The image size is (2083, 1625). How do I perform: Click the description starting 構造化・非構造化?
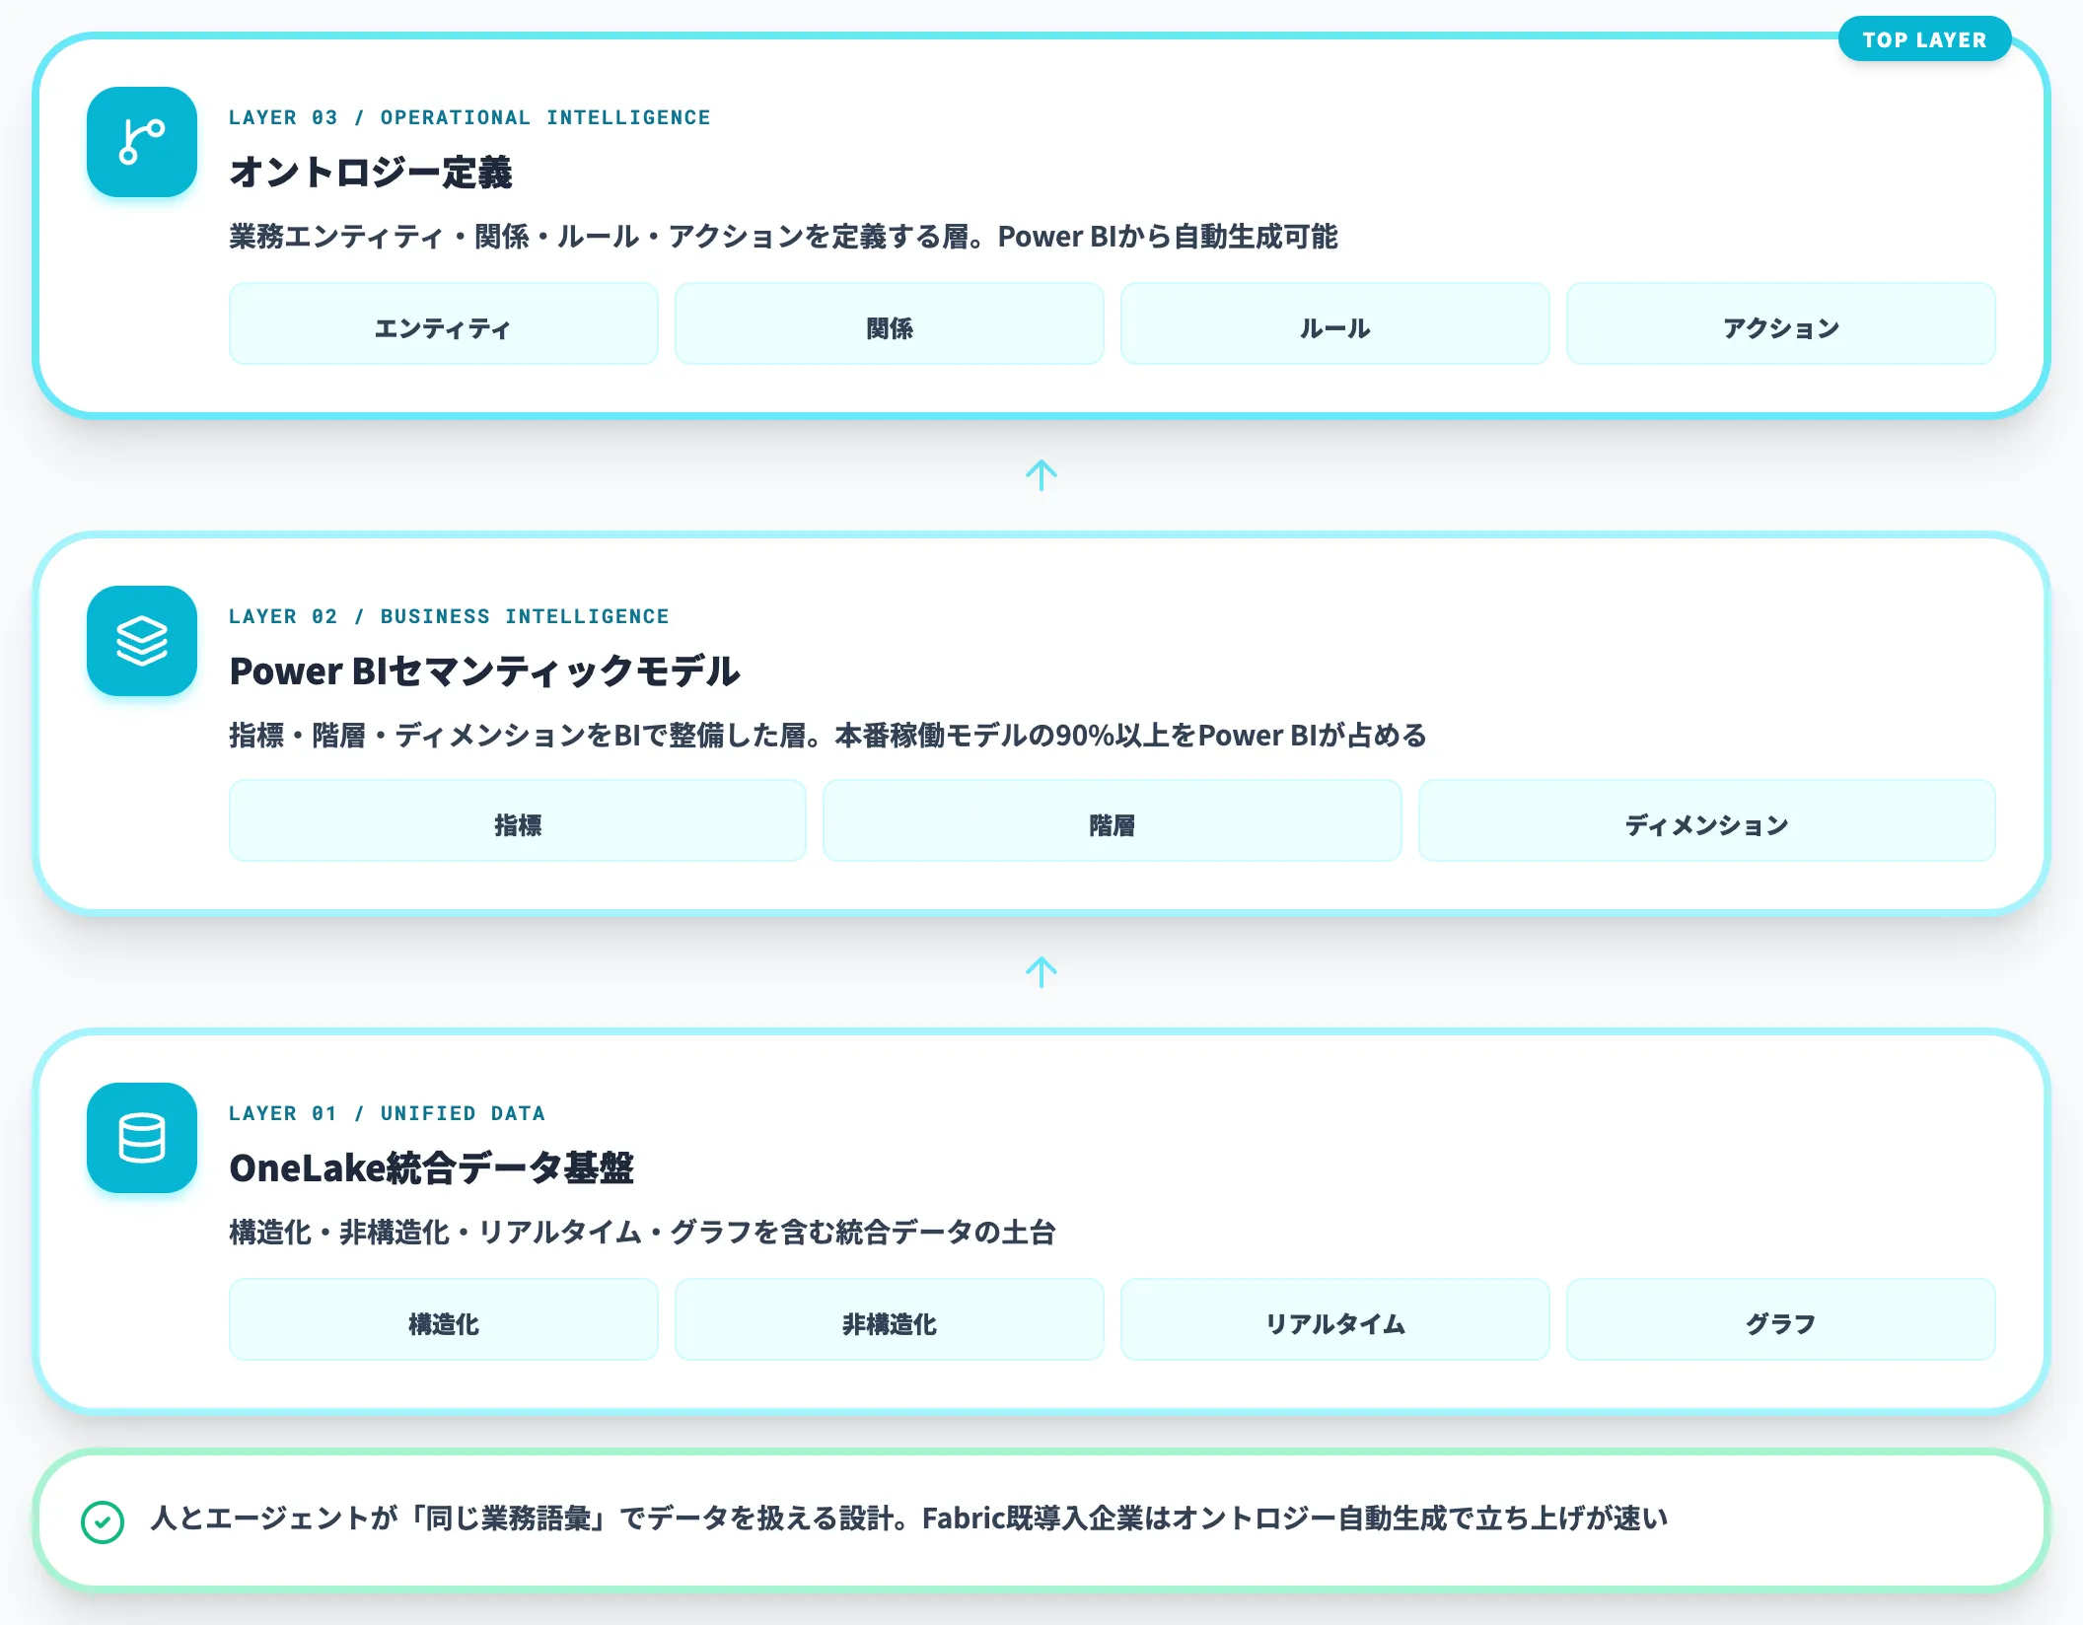pyautogui.click(x=642, y=1233)
